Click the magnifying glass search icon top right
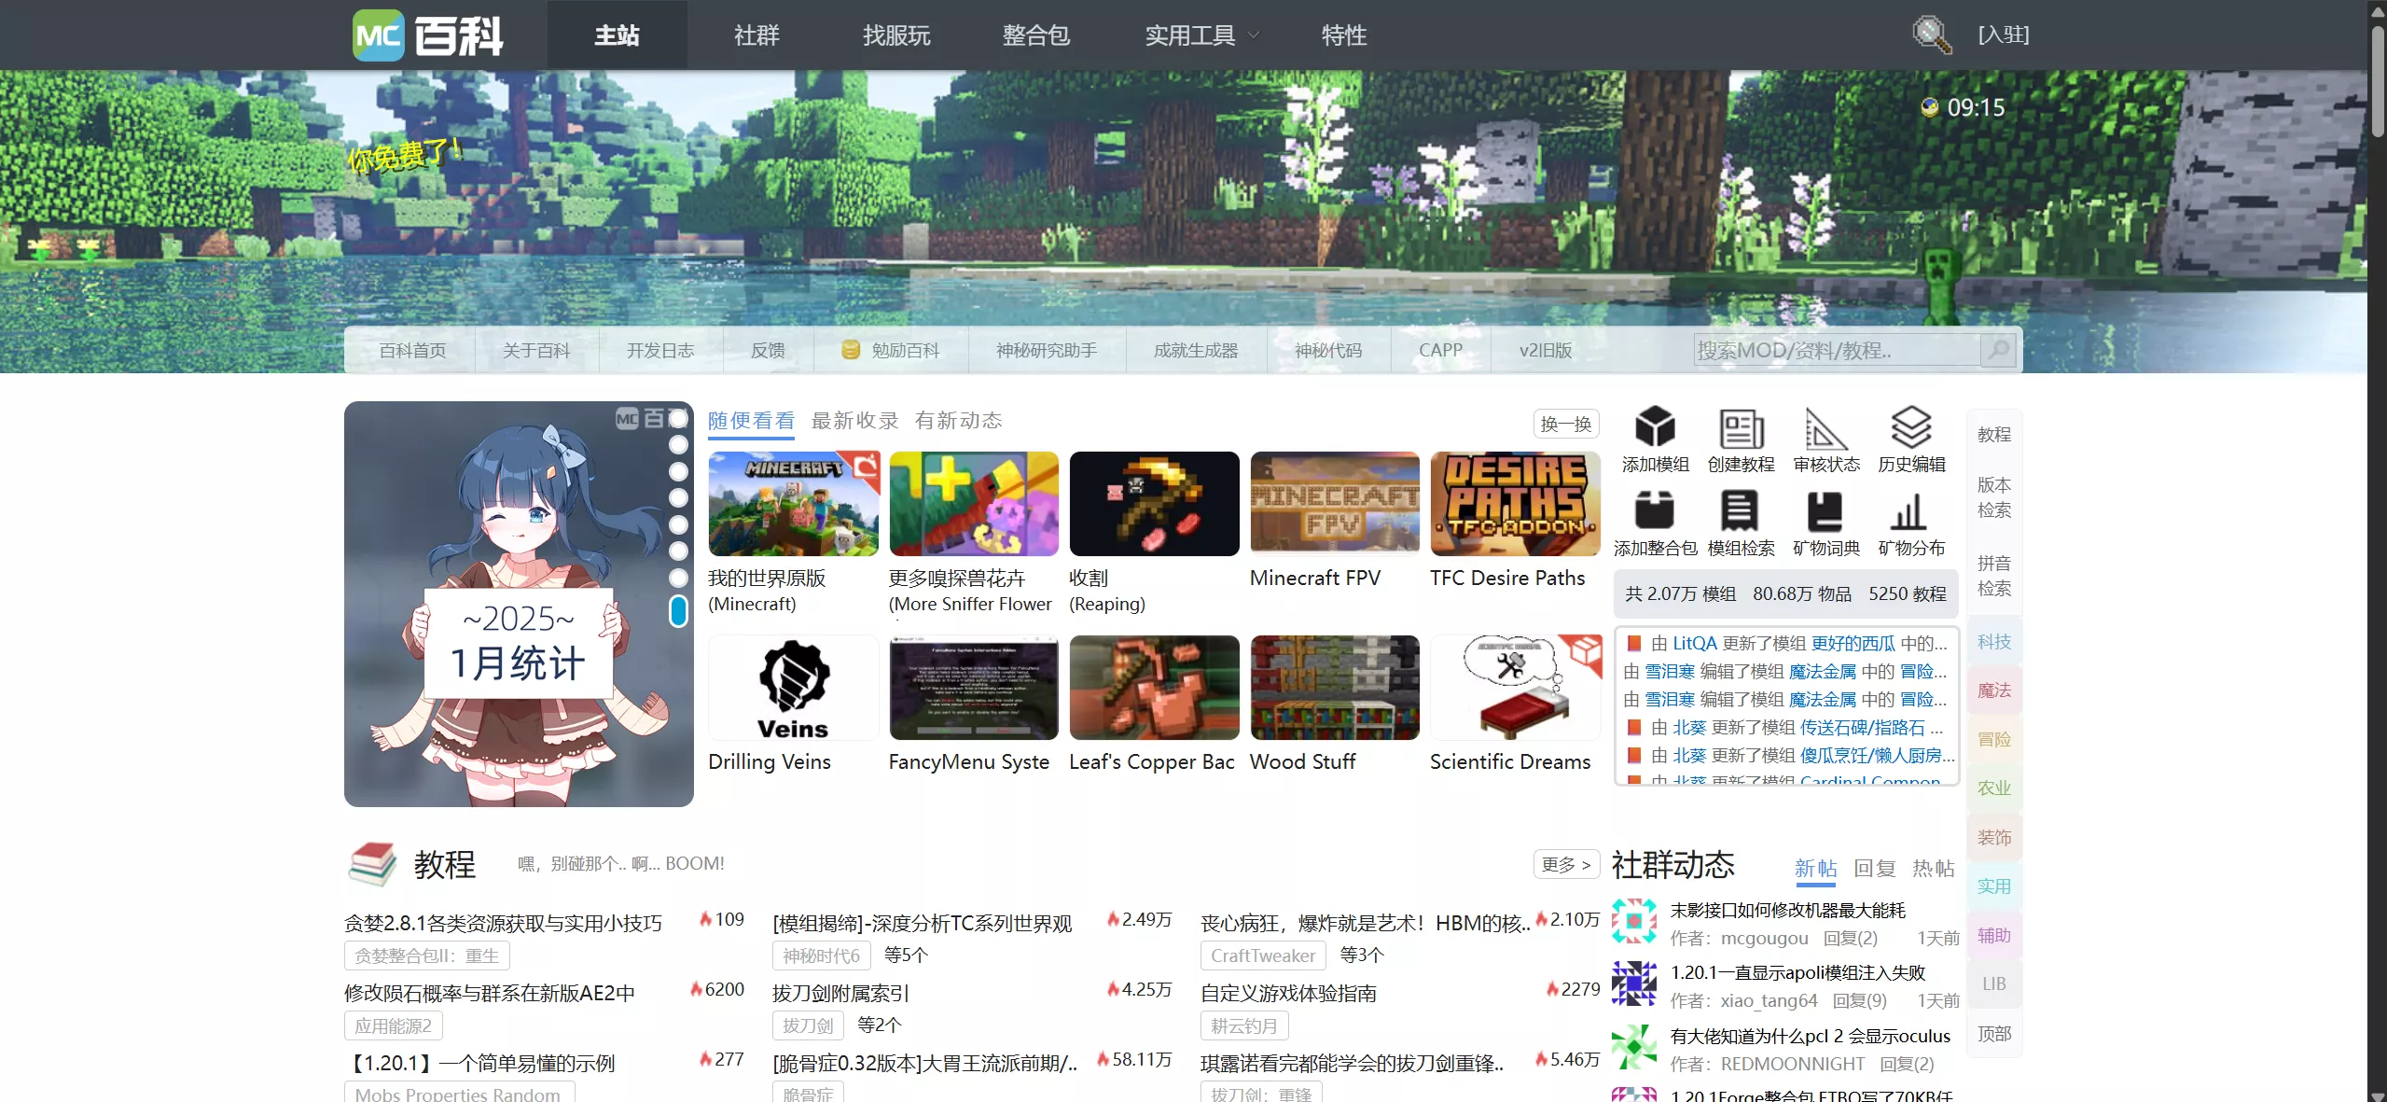 1932,34
